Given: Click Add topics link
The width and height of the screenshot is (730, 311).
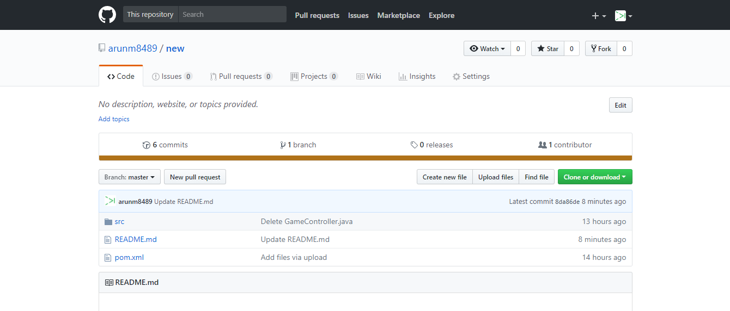Looking at the screenshot, I should (114, 119).
